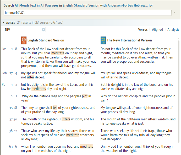Click the results vertical scrollbar
This screenshot has height=155, width=181.
[179, 91]
